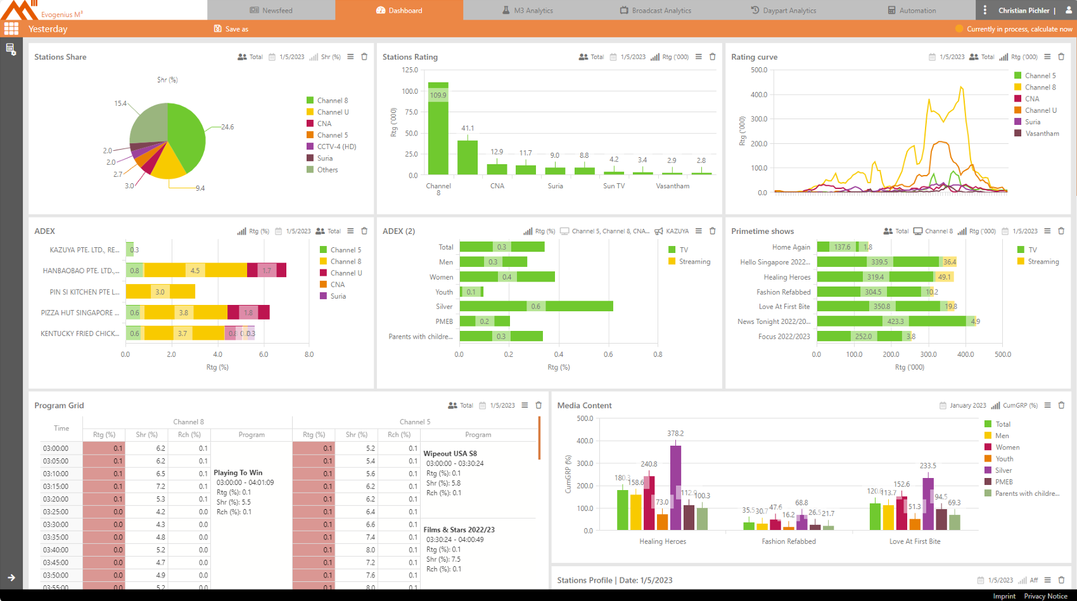This screenshot has width=1077, height=601.
Task: Change Stations Share date 1/5/2023
Action: [287, 56]
